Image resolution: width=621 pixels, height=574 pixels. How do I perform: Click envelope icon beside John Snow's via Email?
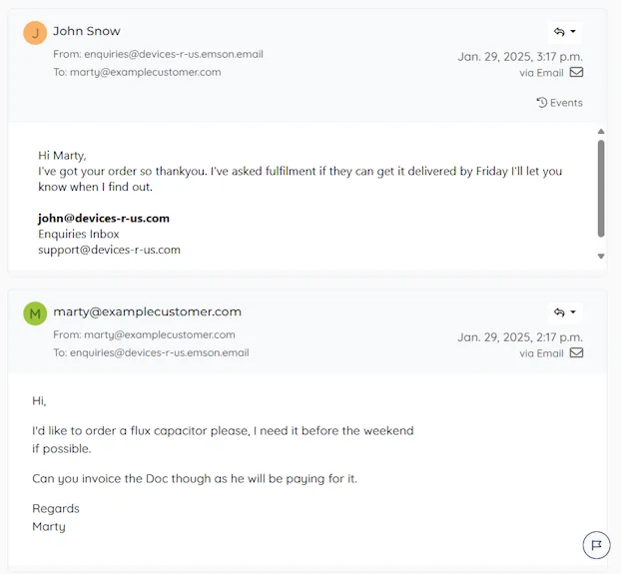coord(576,72)
